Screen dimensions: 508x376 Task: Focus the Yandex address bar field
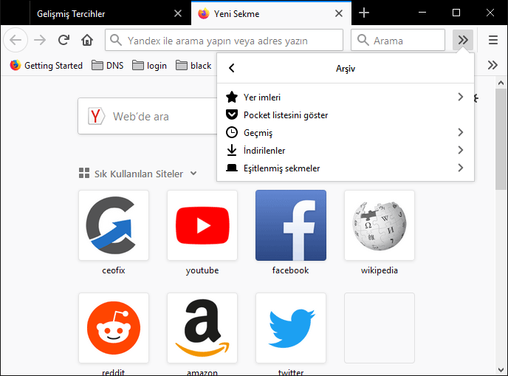point(224,40)
